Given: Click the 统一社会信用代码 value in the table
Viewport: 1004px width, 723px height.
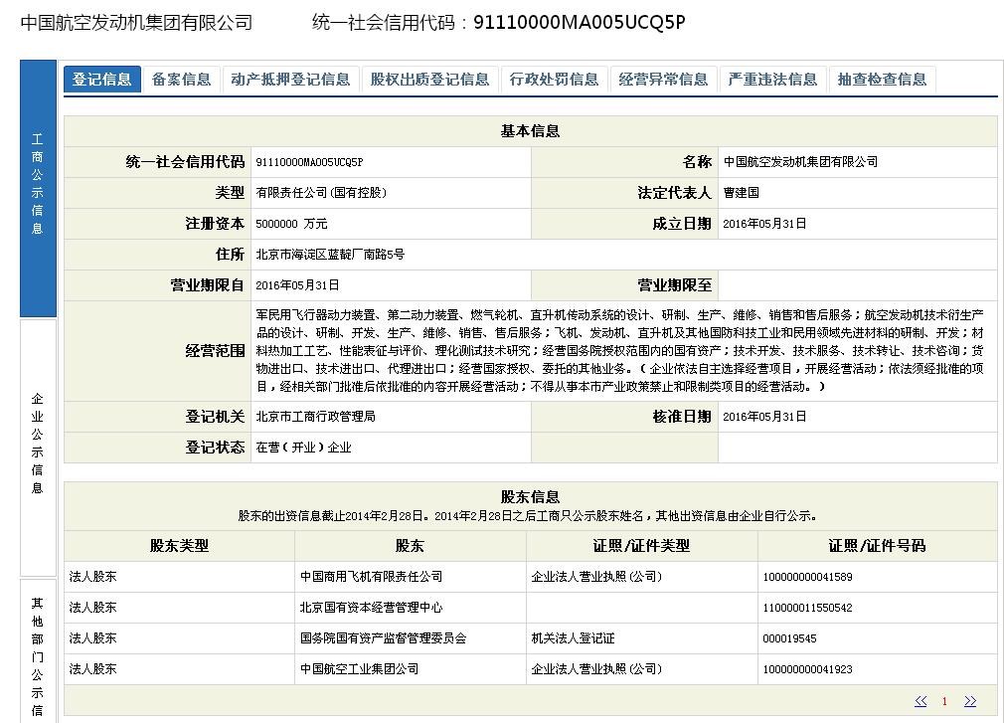Looking at the screenshot, I should tap(309, 162).
